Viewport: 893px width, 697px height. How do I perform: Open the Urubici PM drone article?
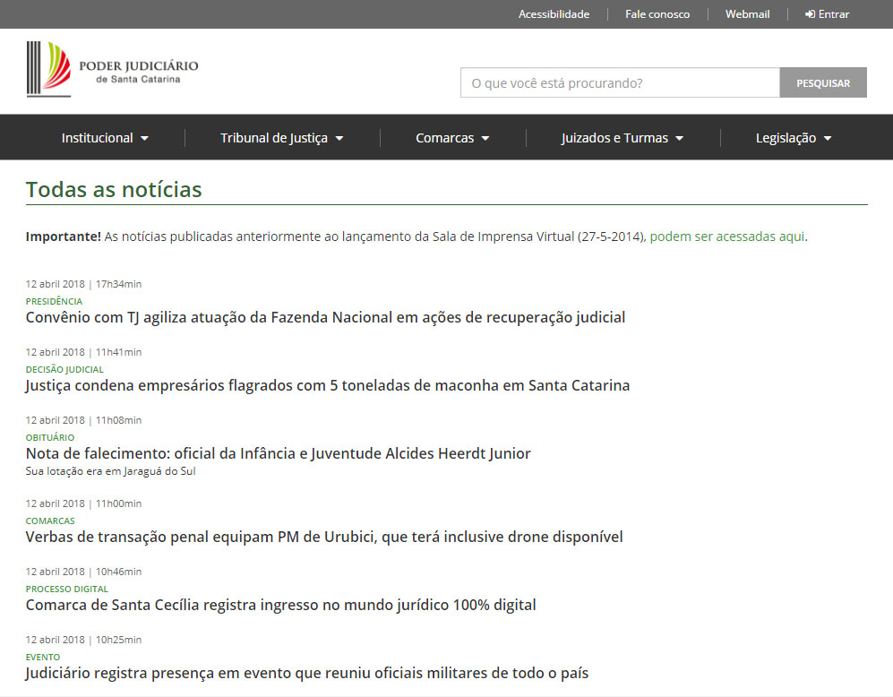(323, 537)
